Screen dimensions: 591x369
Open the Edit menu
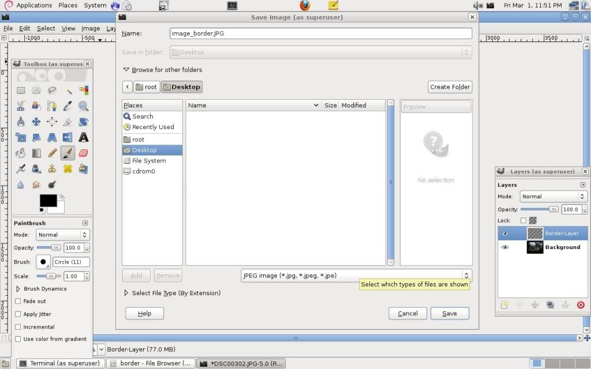point(24,28)
